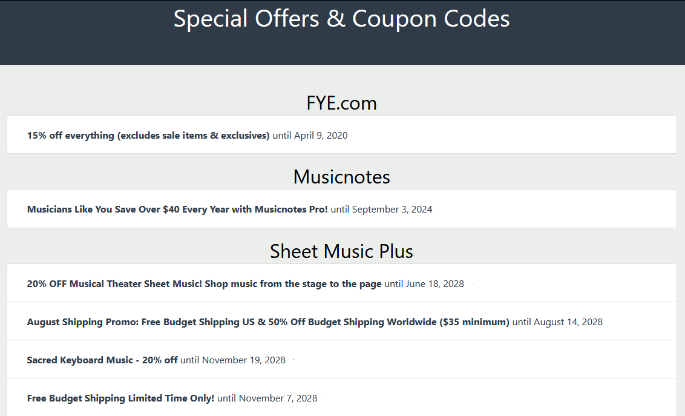Open the 15% off everything FYE offer

pos(148,136)
